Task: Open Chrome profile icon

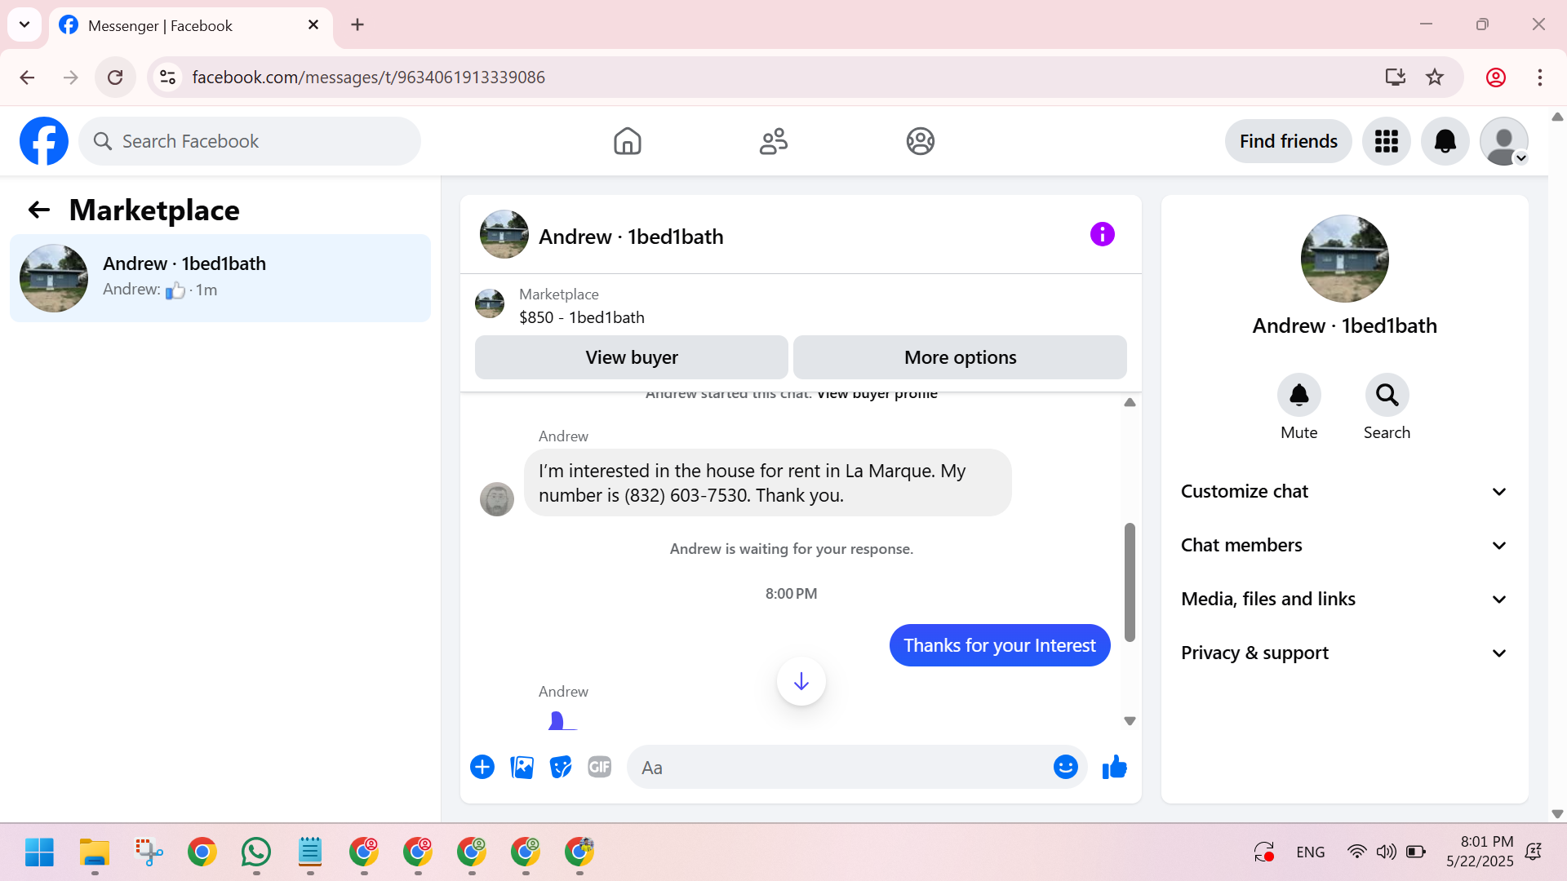Action: pyautogui.click(x=1495, y=77)
